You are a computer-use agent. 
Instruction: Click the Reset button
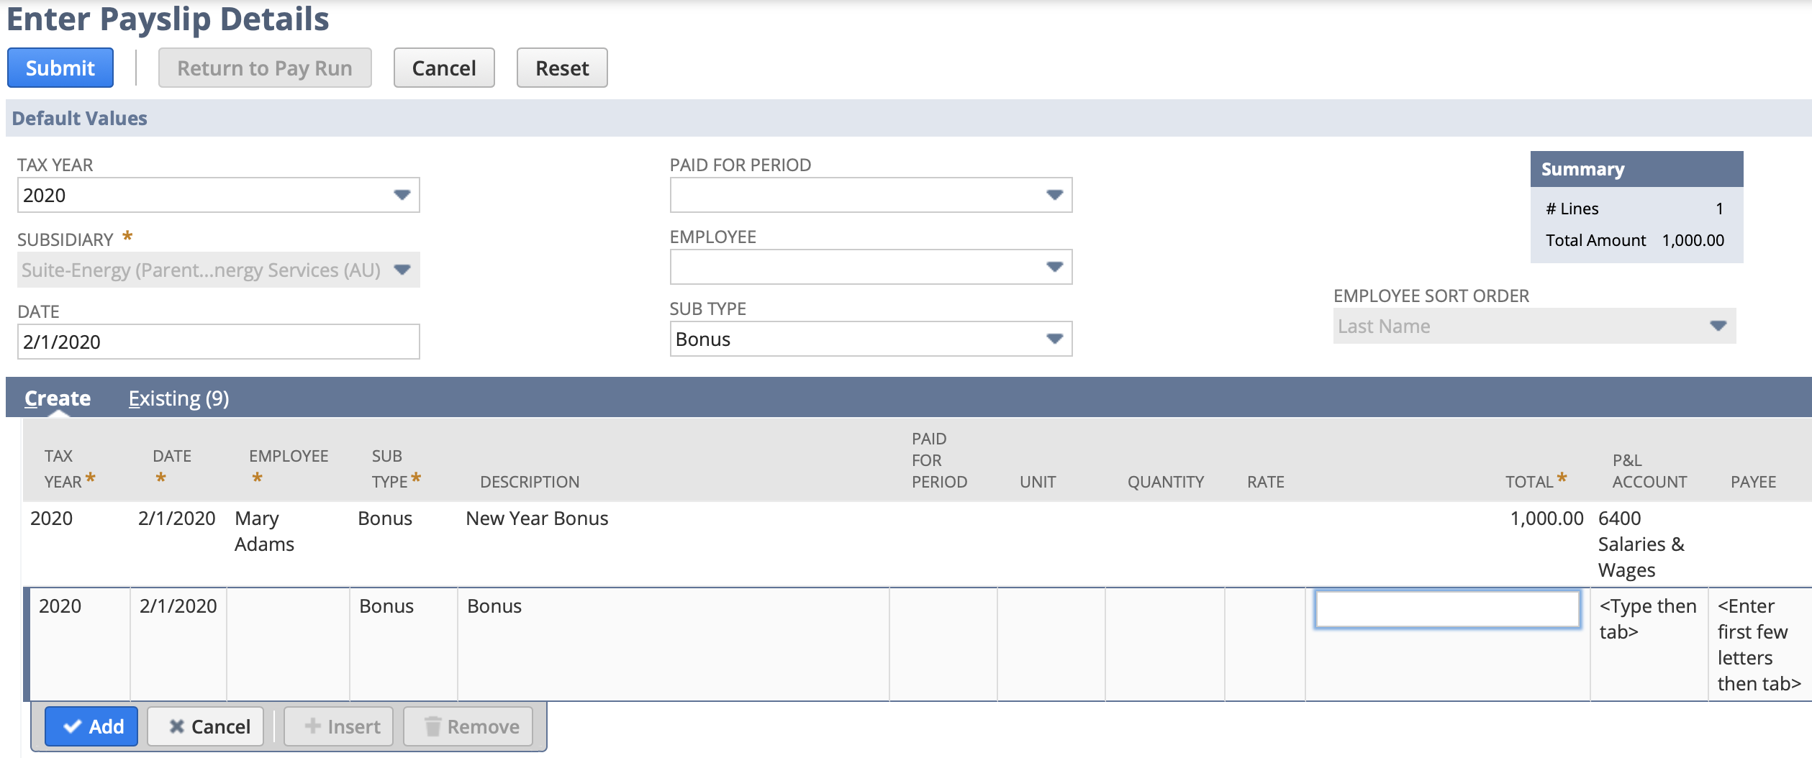coord(561,68)
